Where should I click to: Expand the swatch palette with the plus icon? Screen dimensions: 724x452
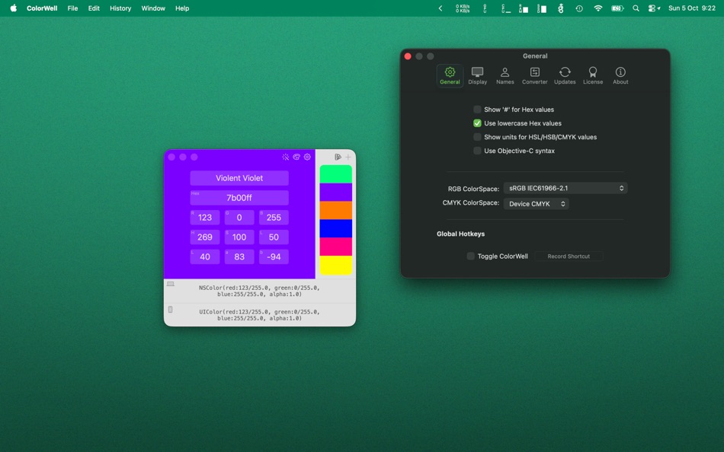click(348, 156)
